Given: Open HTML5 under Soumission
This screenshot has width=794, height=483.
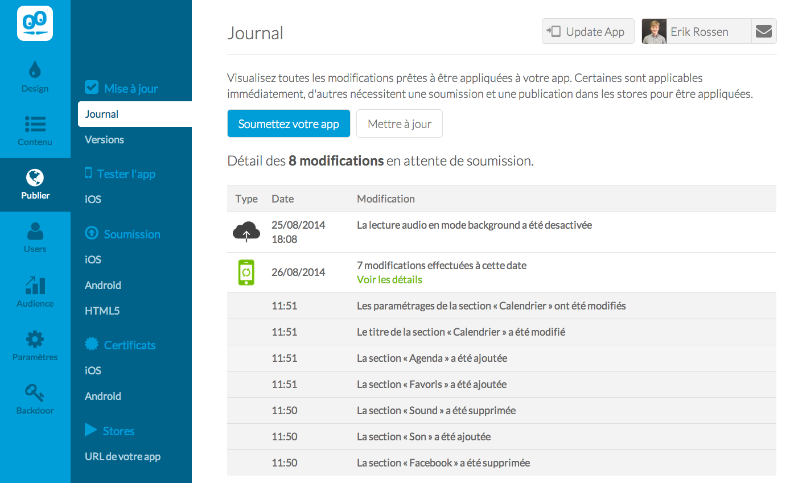Looking at the screenshot, I should pos(102,311).
